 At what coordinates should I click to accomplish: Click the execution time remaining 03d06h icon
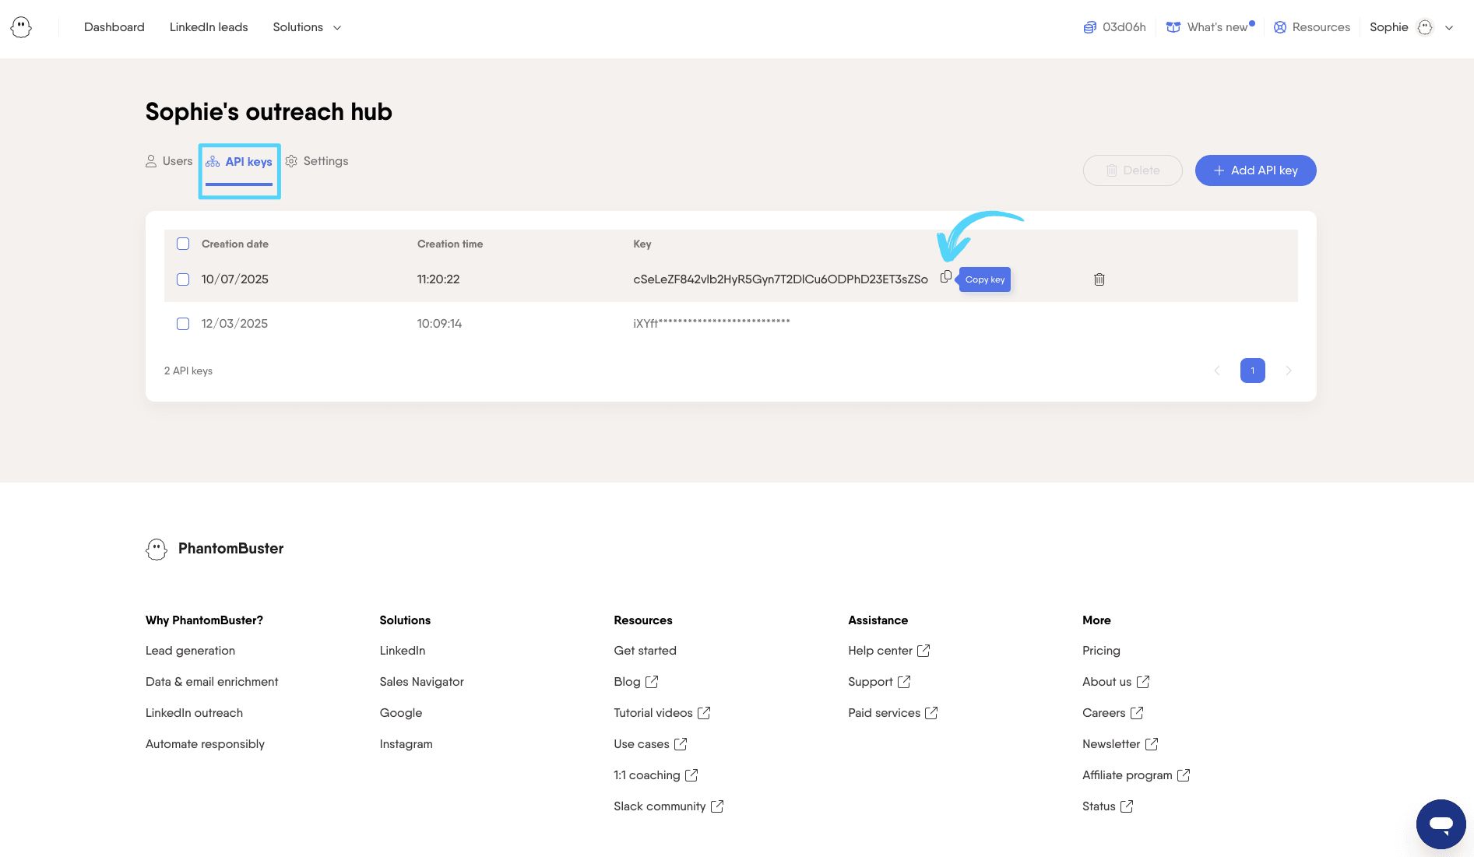(1089, 27)
